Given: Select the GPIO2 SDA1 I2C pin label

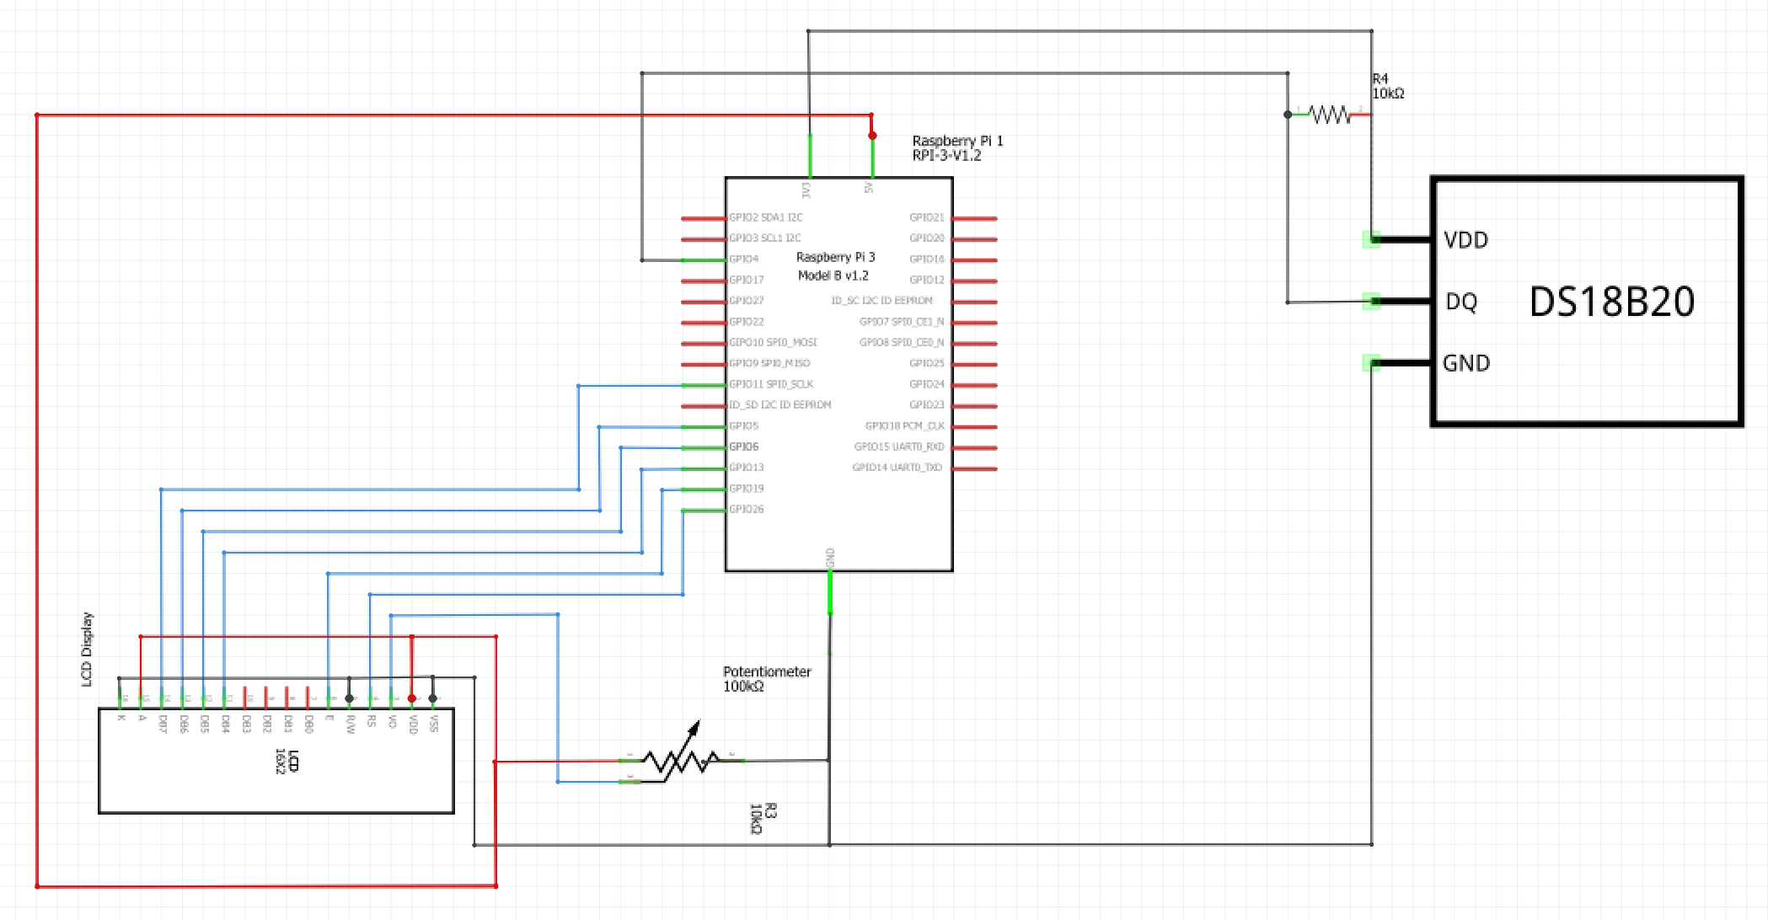Looking at the screenshot, I should tap(765, 217).
